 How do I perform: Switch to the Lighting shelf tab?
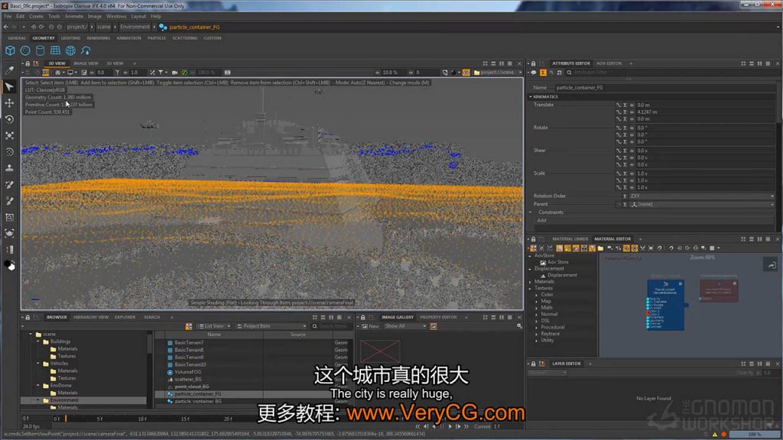point(70,38)
